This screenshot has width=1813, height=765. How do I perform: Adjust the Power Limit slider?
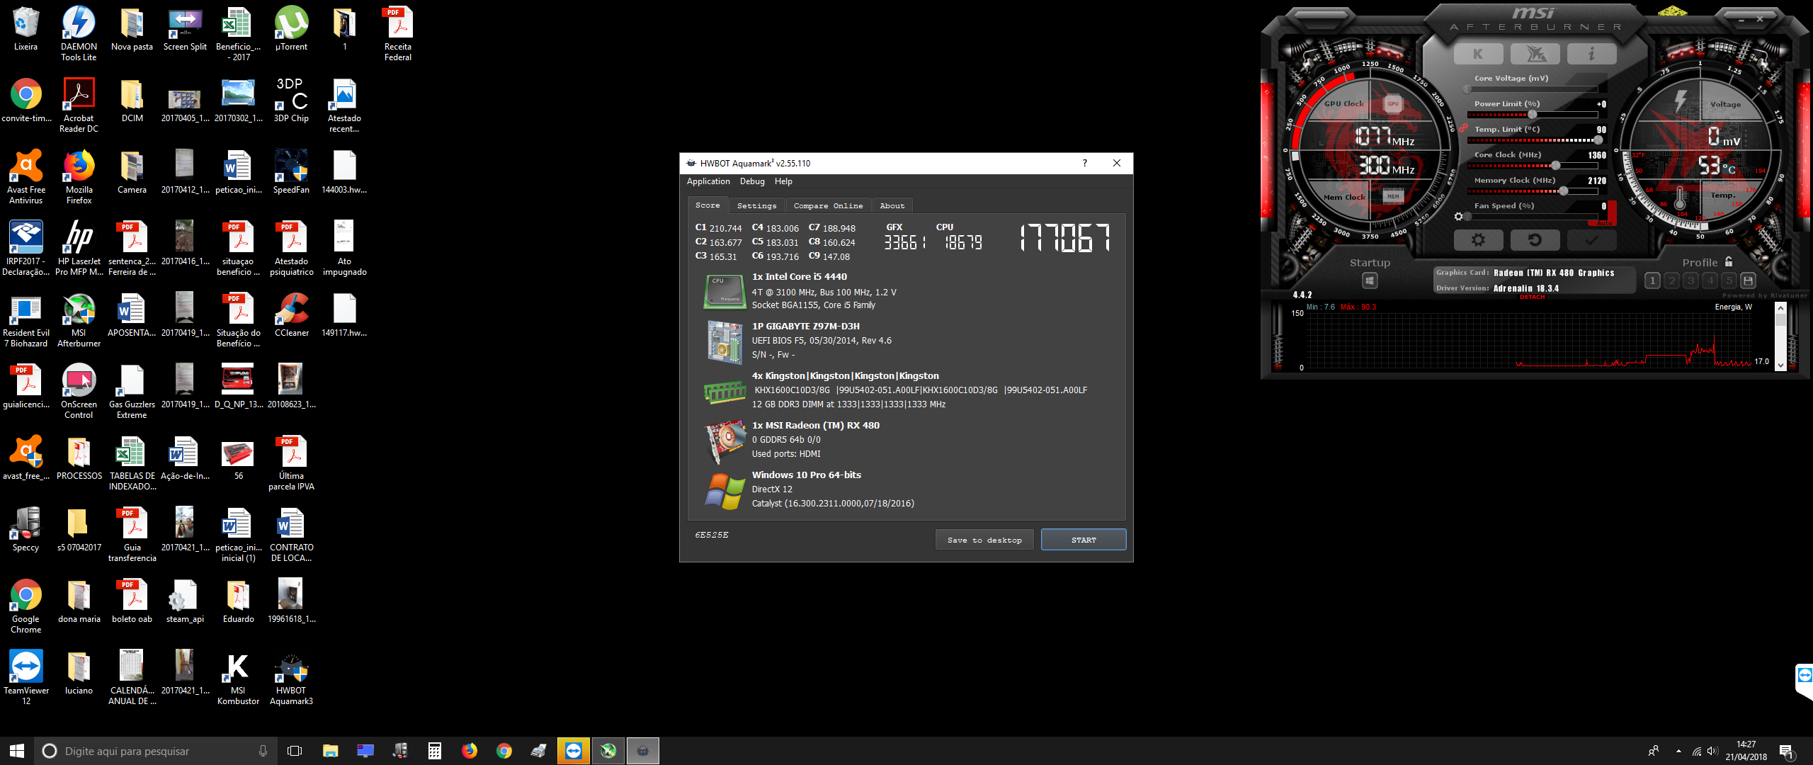click(1533, 115)
